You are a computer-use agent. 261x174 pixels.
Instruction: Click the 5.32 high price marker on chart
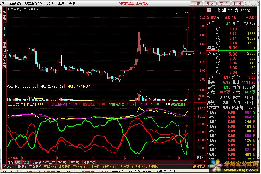[x=179, y=14]
